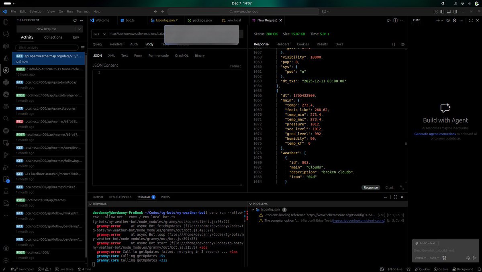
Task: Open chat settings with the gear icon
Action: coord(454,20)
